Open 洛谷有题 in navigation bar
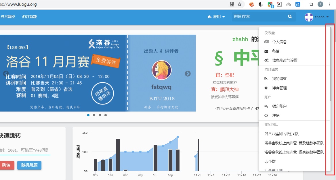Screen dimensions: 336x180 (29, 17)
